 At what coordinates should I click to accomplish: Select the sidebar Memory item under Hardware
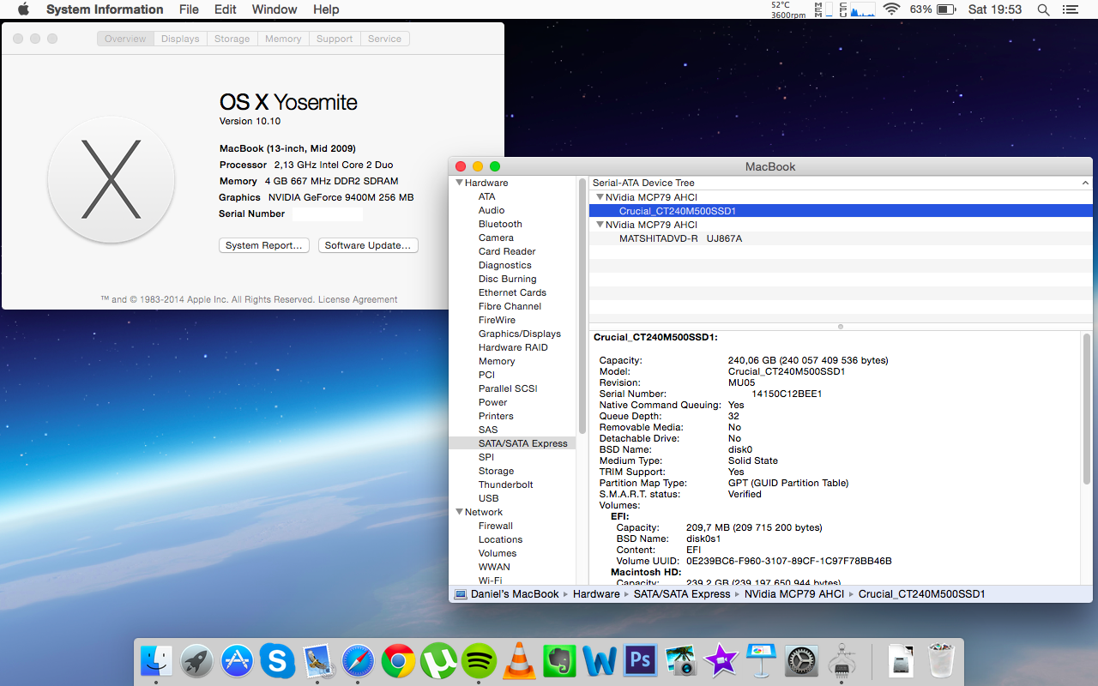coord(497,361)
